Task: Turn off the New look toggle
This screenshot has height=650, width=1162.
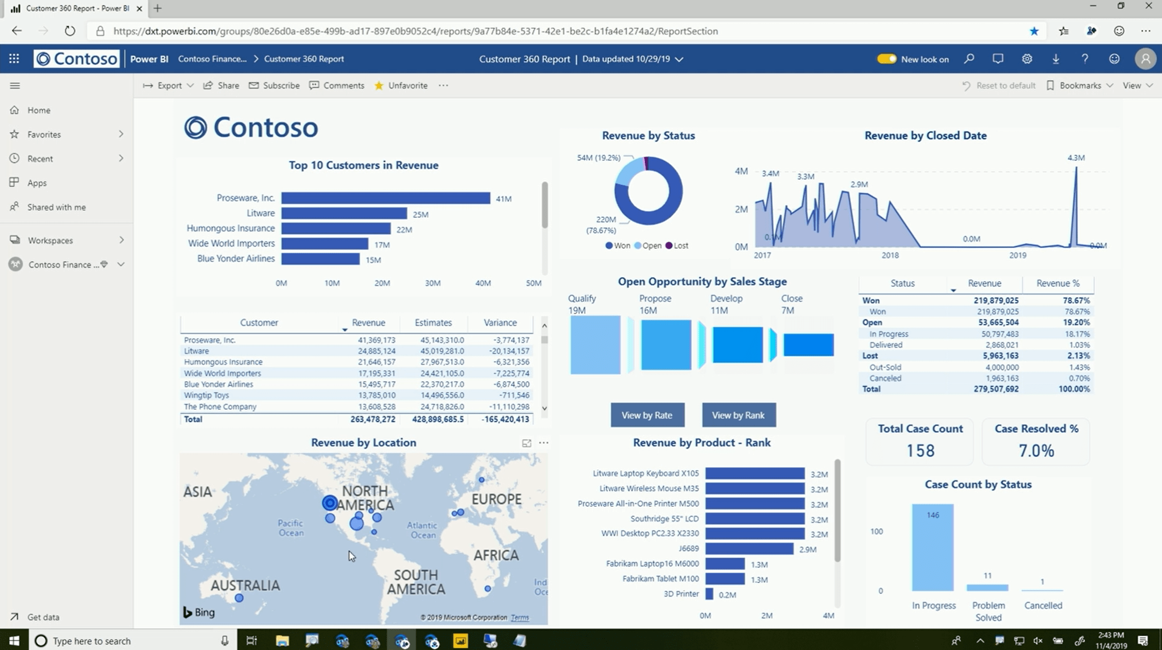Action: click(887, 59)
